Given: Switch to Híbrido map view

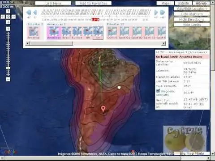Looking at the screenshot, I should (x=201, y=3).
